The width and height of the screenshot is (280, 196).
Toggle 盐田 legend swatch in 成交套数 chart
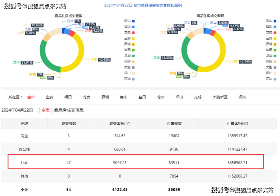pyautogui.click(x=133, y=50)
